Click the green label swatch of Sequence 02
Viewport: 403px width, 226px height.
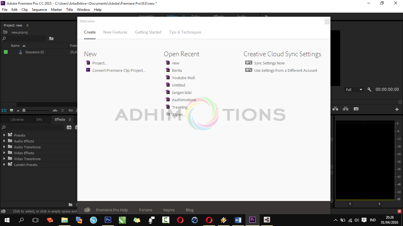(6, 52)
